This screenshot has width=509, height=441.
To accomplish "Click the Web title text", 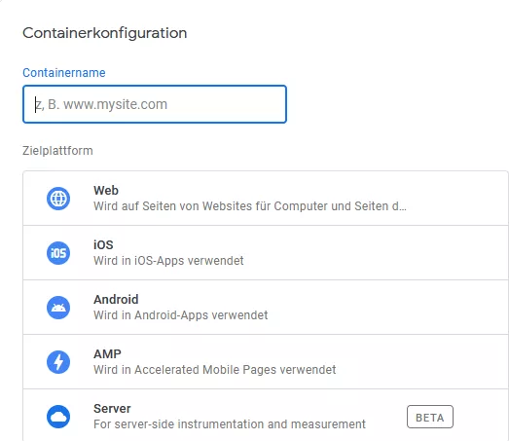I will click(106, 190).
